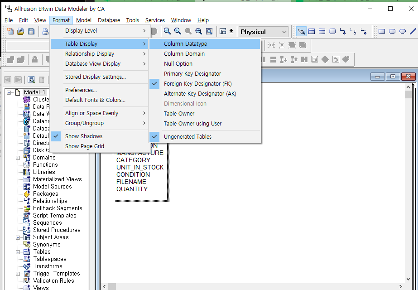Viewport: 418px width, 290px height.
Task: Click the lock icon in the lower toolbar
Action: (35, 59)
